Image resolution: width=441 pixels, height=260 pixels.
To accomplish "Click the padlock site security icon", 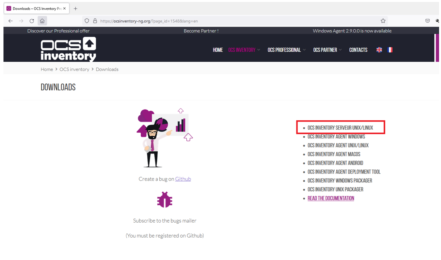I will (x=95, y=21).
